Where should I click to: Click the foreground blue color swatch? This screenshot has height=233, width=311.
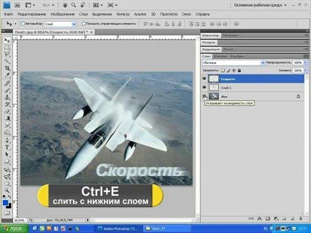click(x=5, y=202)
